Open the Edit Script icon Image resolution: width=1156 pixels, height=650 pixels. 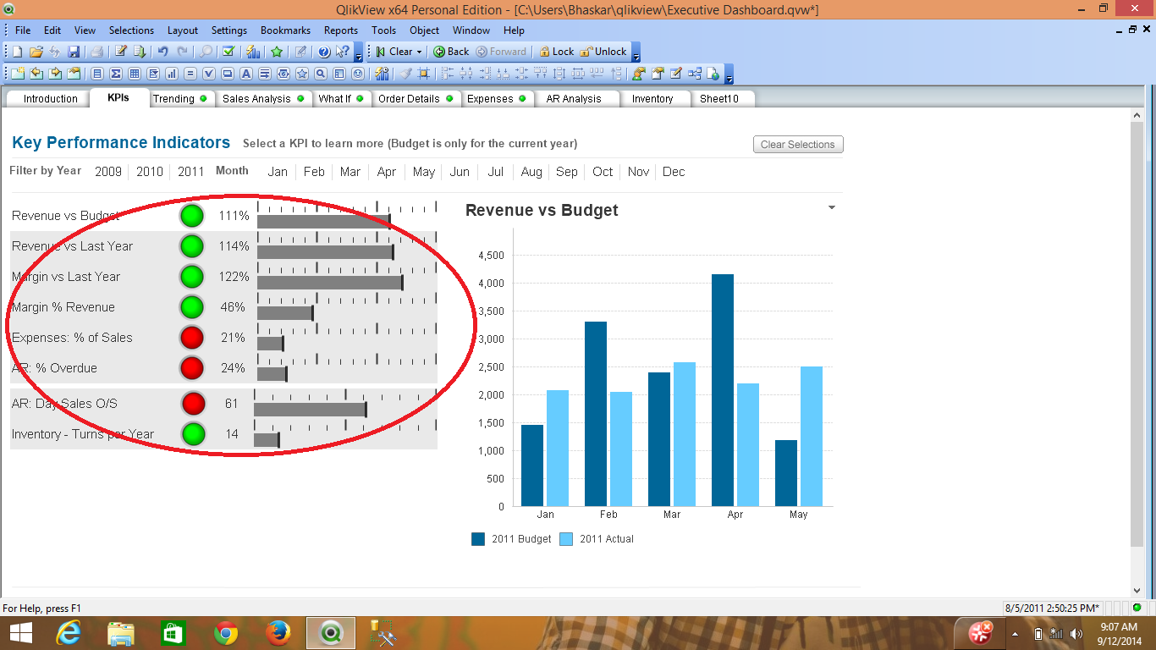120,51
